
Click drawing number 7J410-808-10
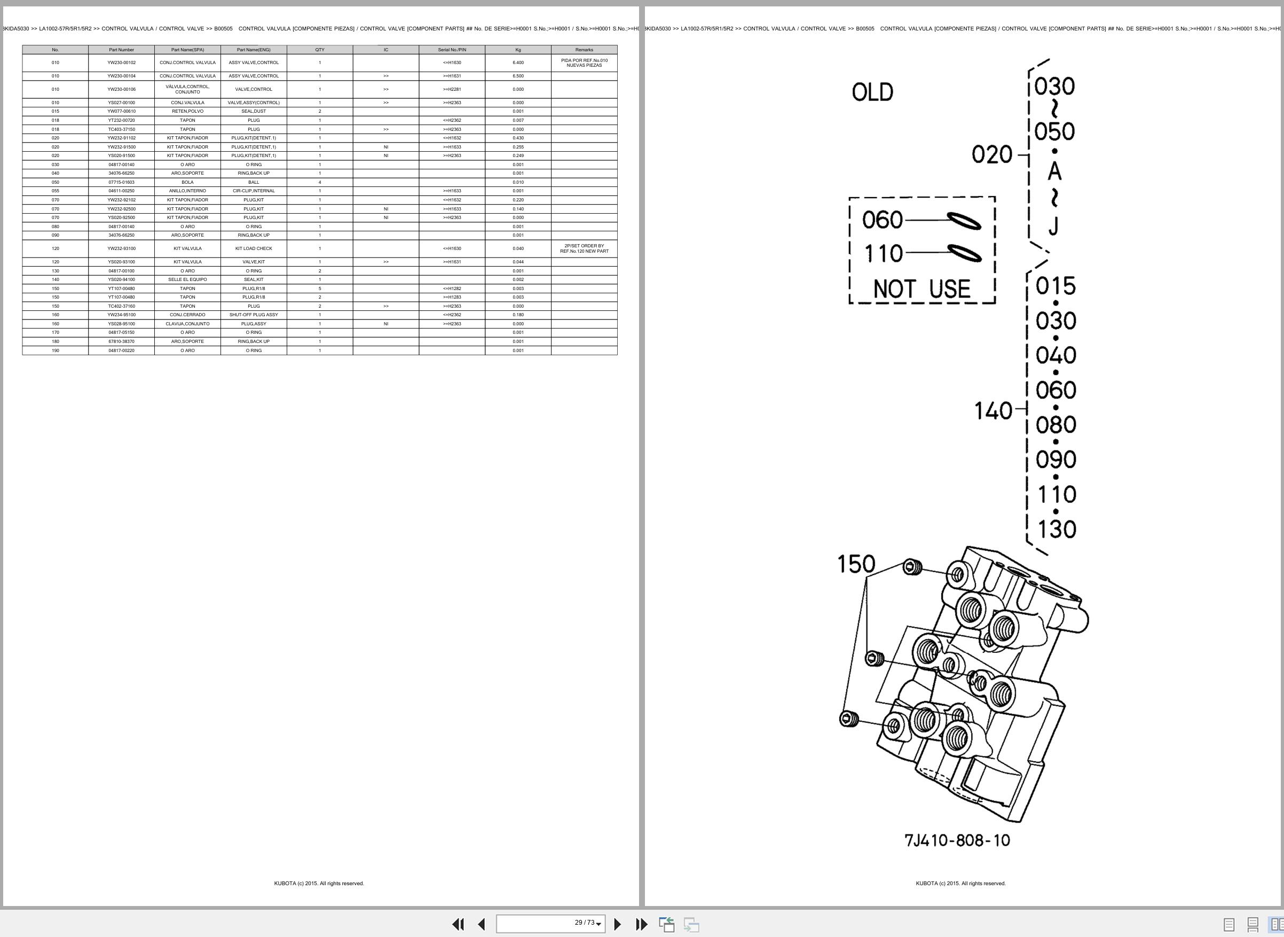pyautogui.click(x=957, y=840)
